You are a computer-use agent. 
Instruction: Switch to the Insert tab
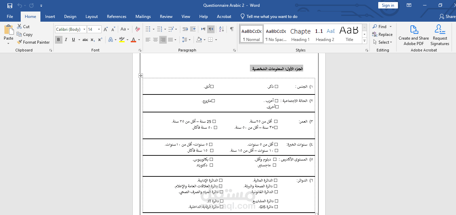pyautogui.click(x=50, y=16)
